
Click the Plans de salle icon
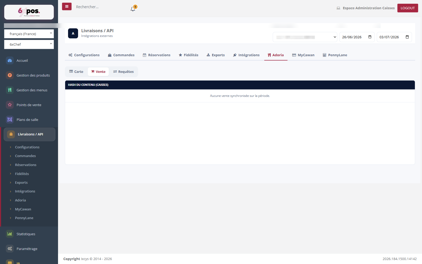pyautogui.click(x=10, y=120)
